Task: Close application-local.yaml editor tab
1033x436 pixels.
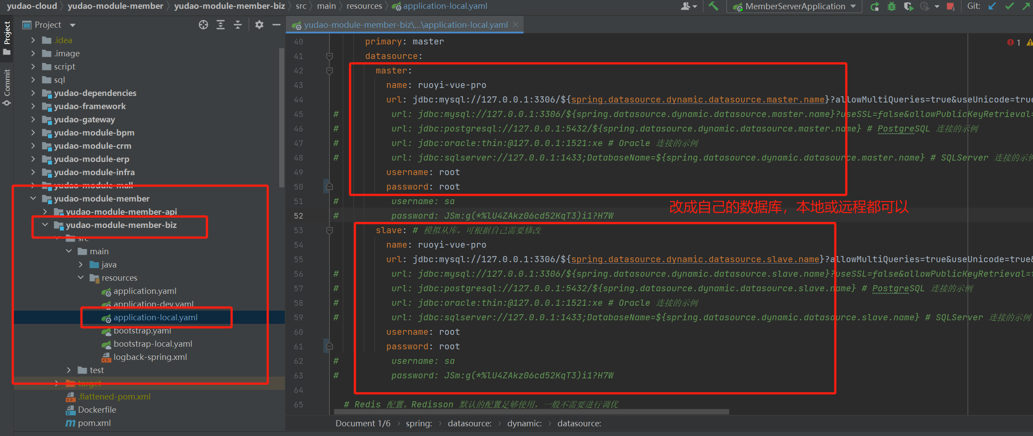Action: [516, 25]
